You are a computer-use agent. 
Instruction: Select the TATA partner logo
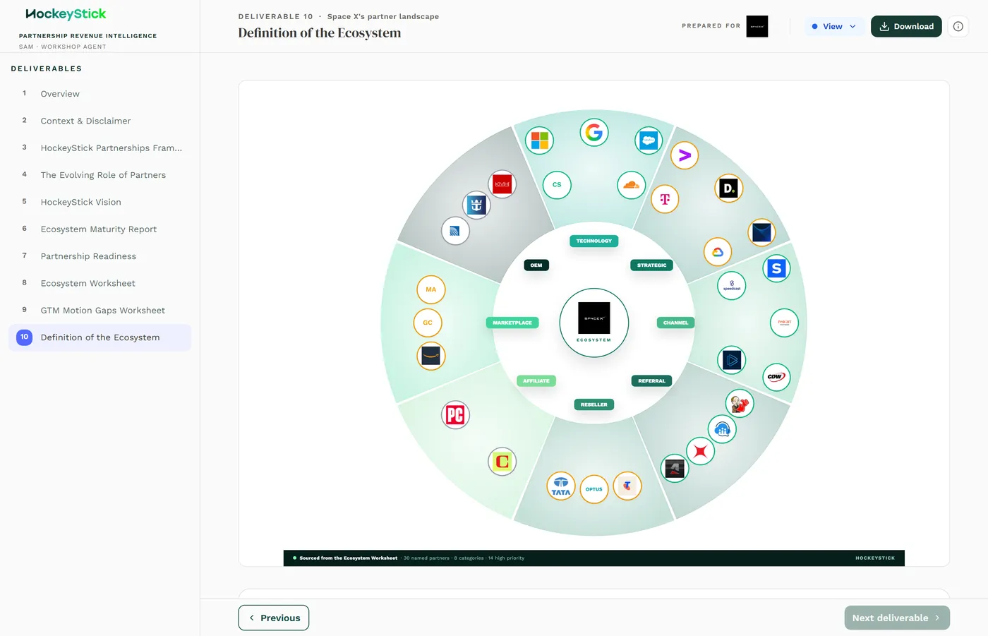pos(561,486)
